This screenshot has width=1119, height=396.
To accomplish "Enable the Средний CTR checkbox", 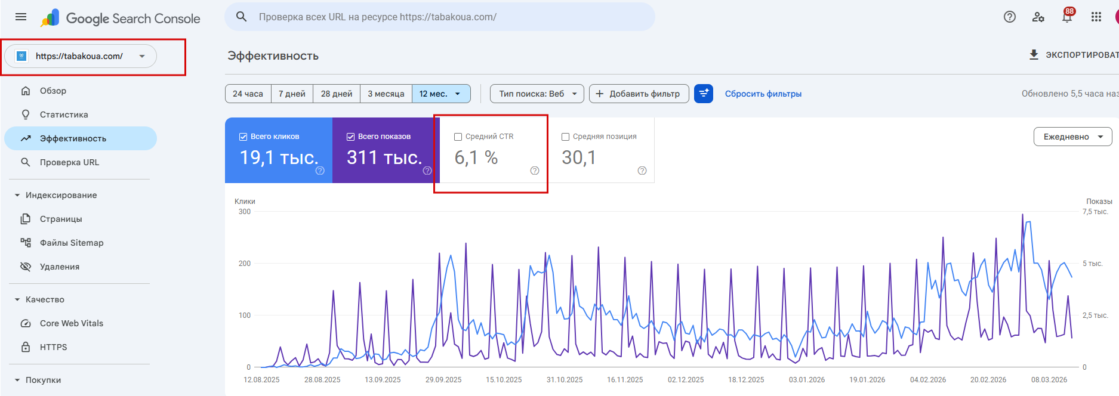I will pos(458,137).
